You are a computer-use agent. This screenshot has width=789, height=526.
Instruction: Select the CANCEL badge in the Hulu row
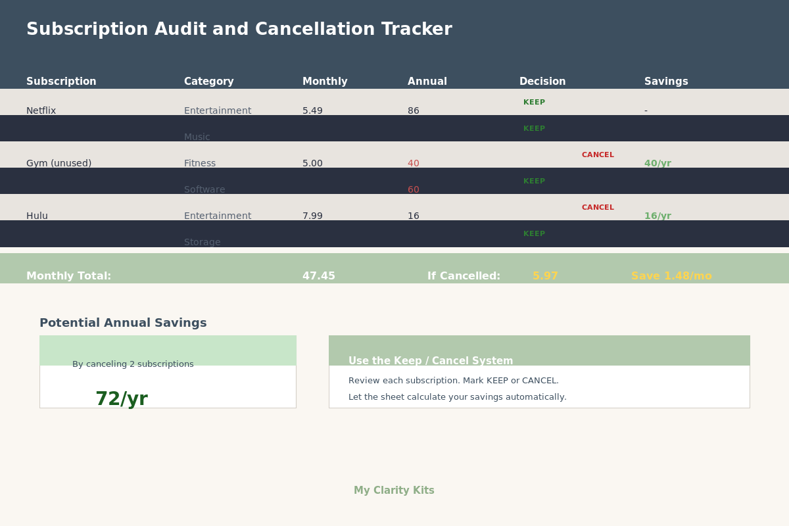(598, 208)
